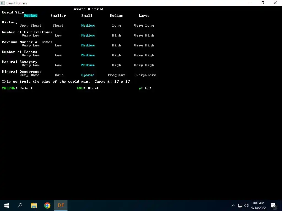Set Maximum Number of Sites to High

point(116,45)
